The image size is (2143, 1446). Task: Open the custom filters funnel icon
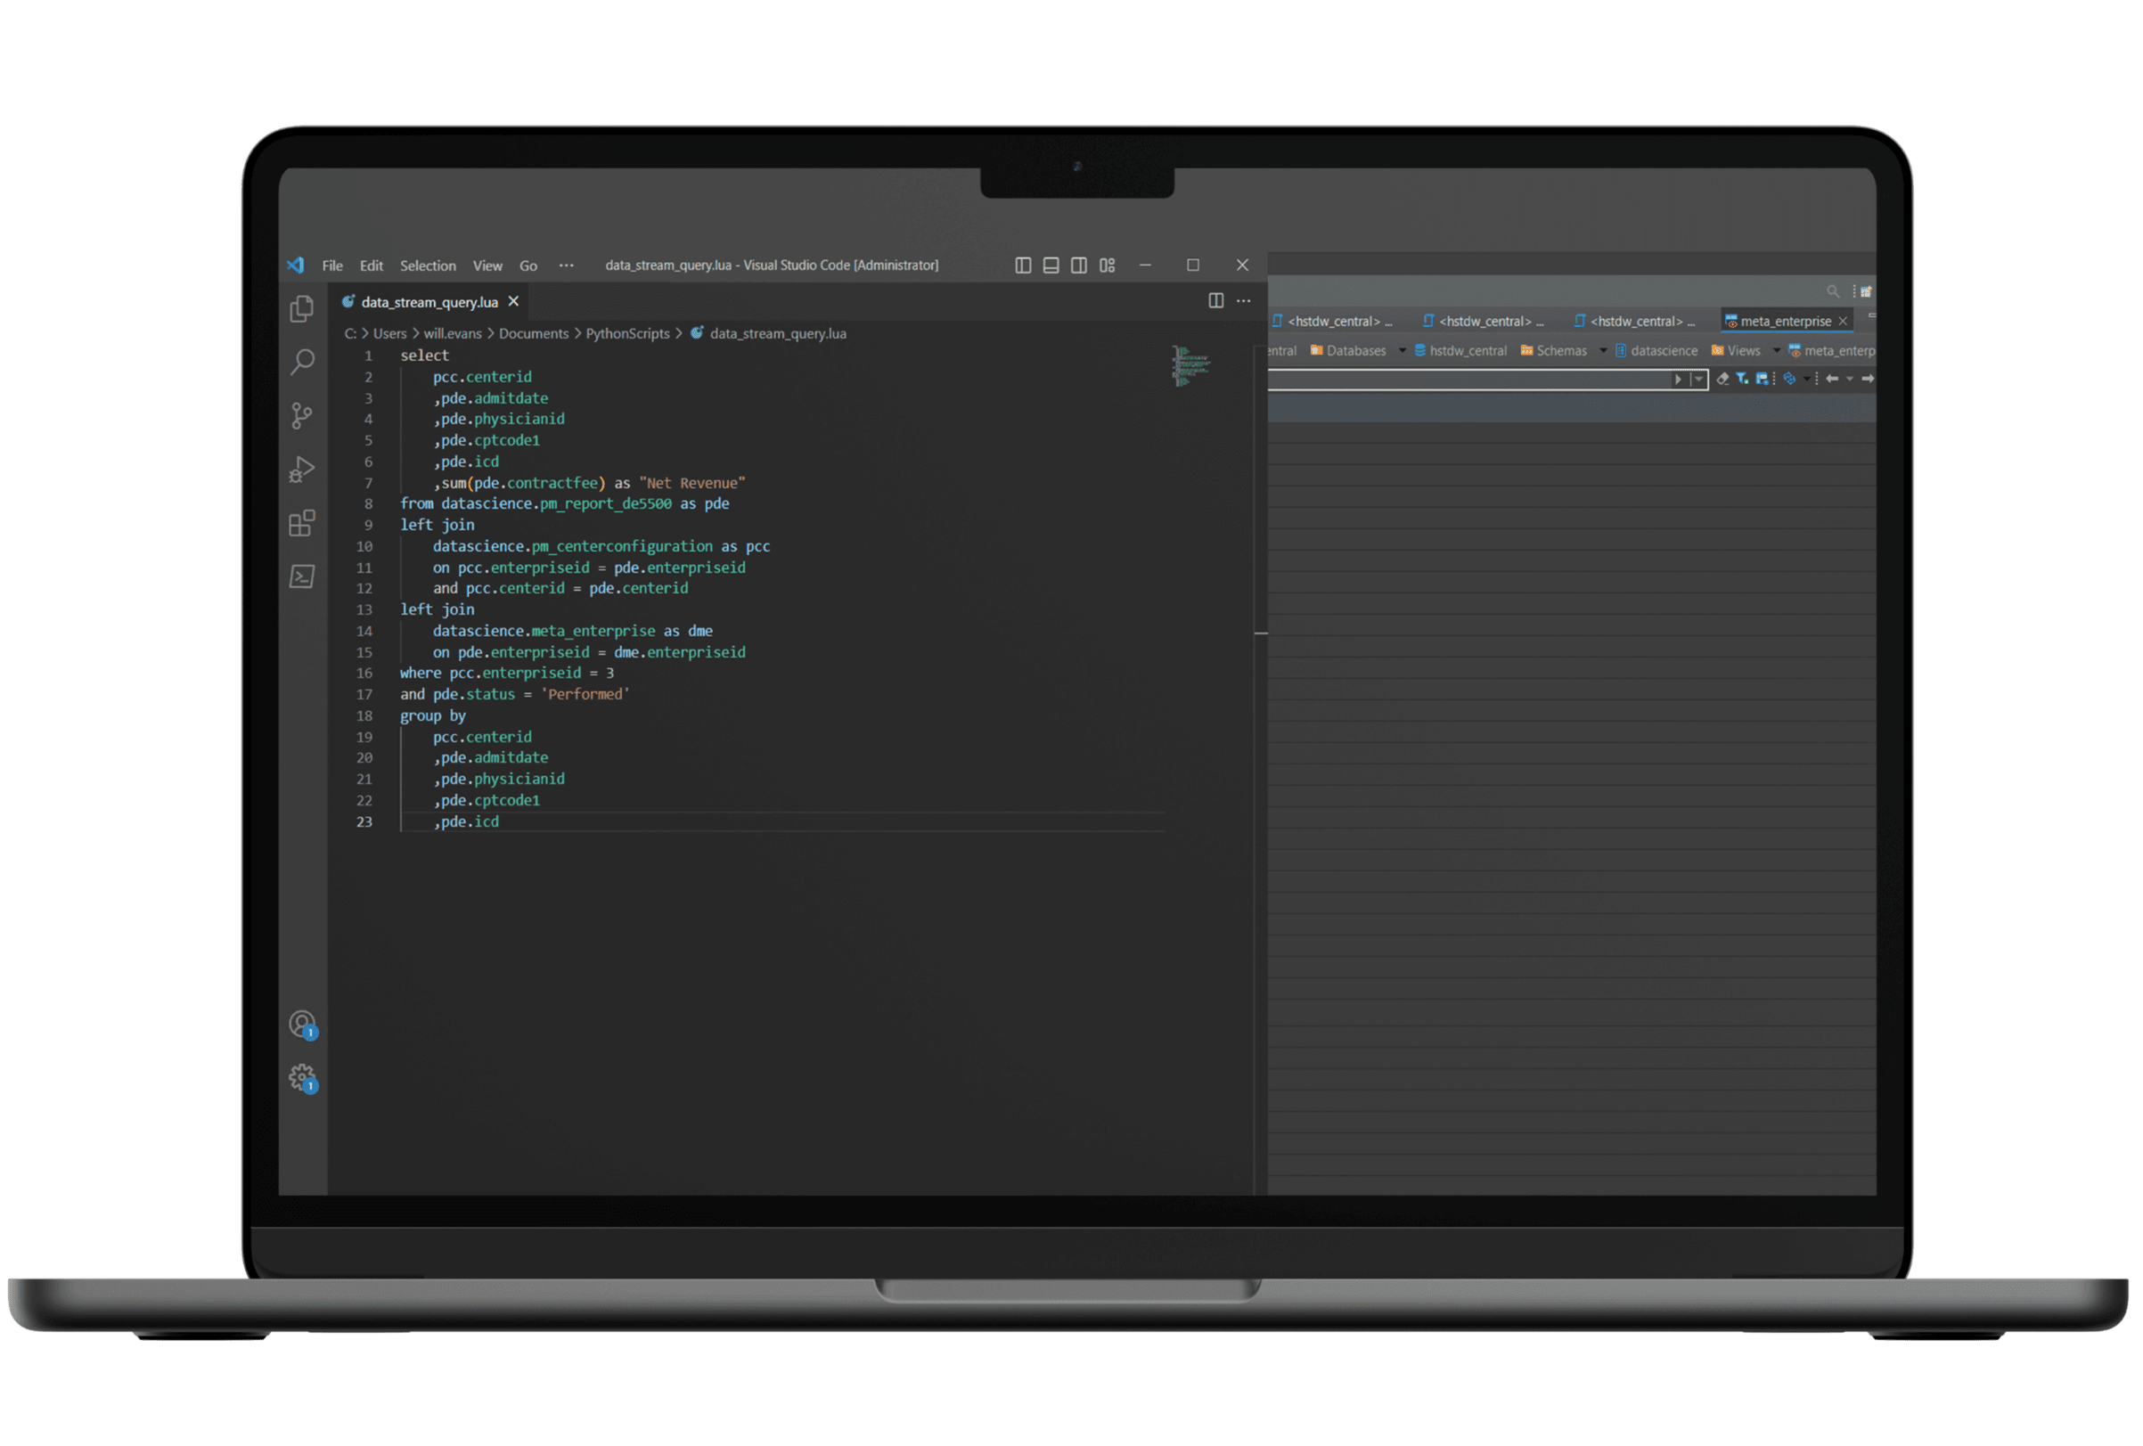point(1743,379)
